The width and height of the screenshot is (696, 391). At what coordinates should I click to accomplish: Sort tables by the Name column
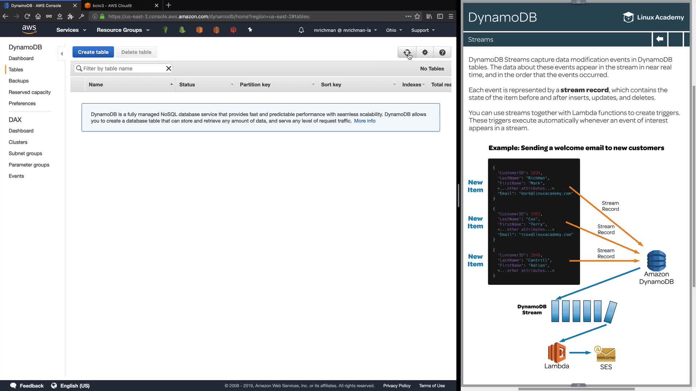click(96, 84)
